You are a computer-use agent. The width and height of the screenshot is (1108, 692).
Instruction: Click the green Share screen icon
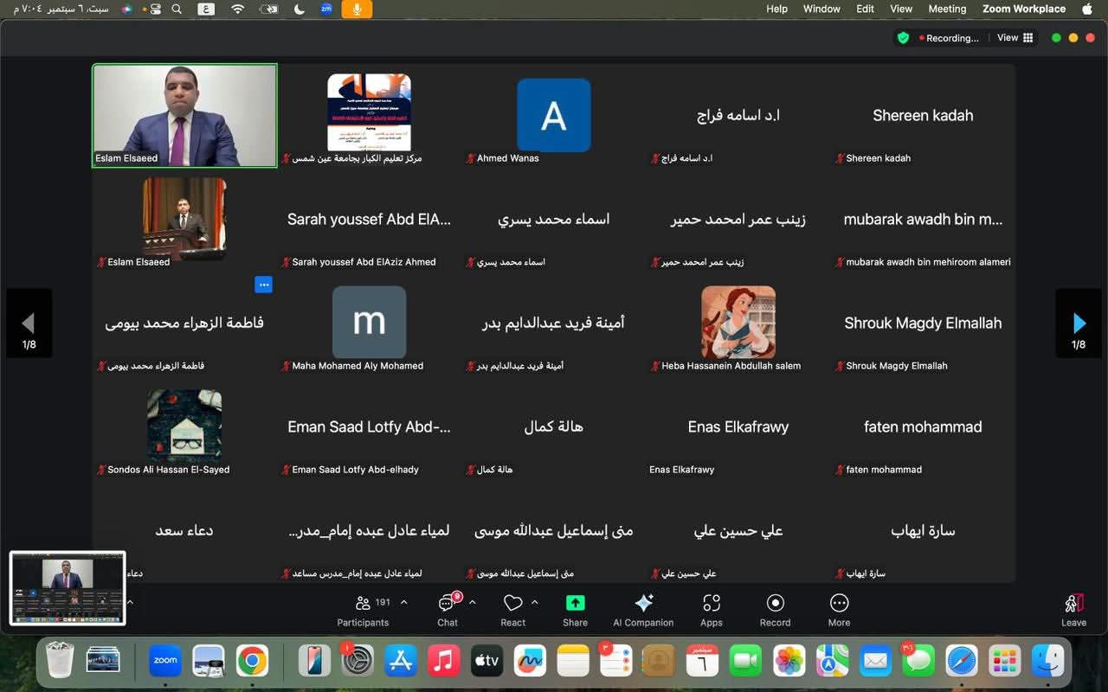coord(574,603)
